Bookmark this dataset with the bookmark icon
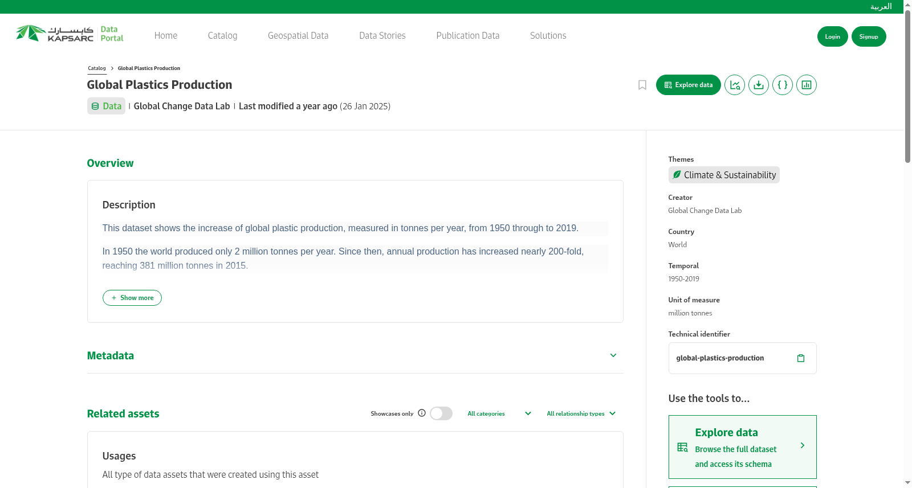The width and height of the screenshot is (912, 488). (642, 85)
